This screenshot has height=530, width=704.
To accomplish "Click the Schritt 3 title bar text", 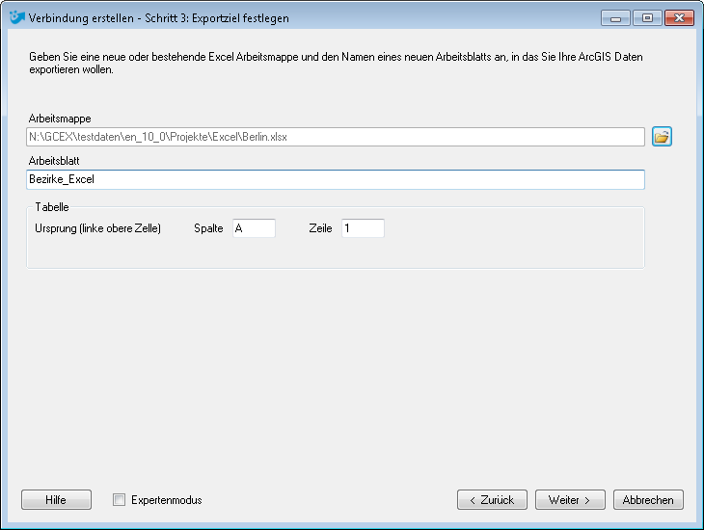I will tap(159, 18).
